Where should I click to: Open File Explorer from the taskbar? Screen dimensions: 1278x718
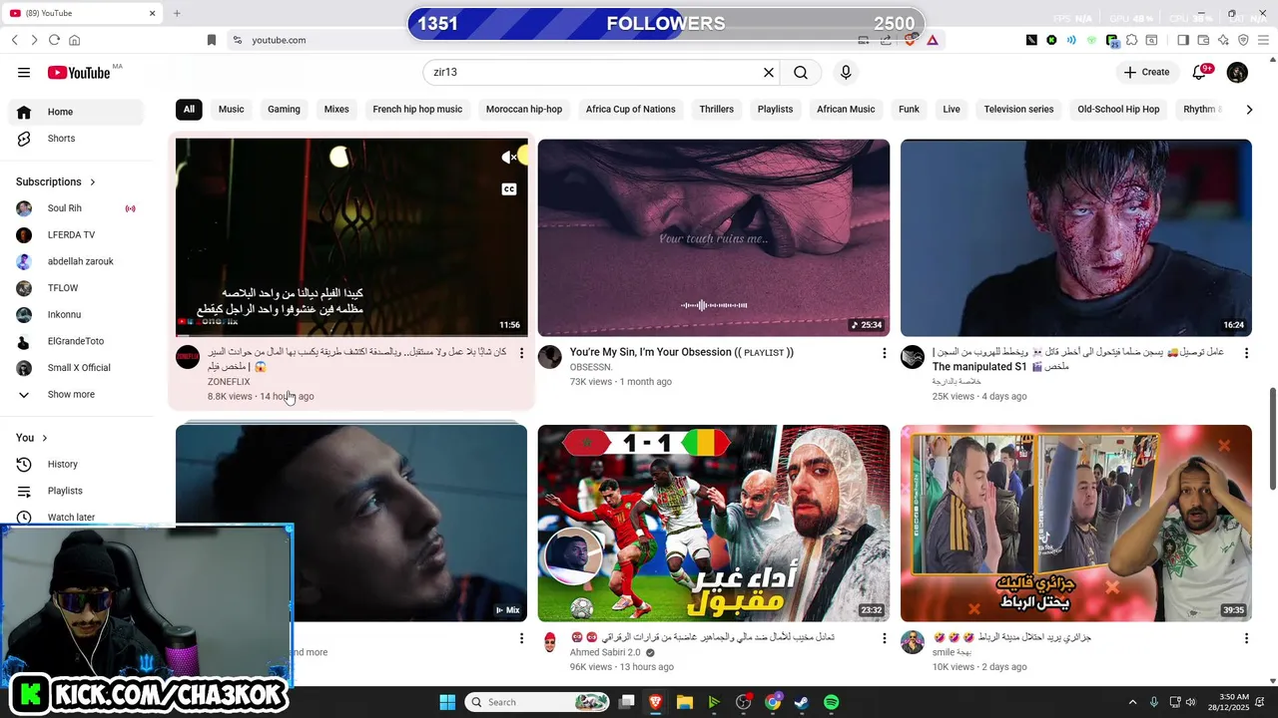(x=685, y=702)
